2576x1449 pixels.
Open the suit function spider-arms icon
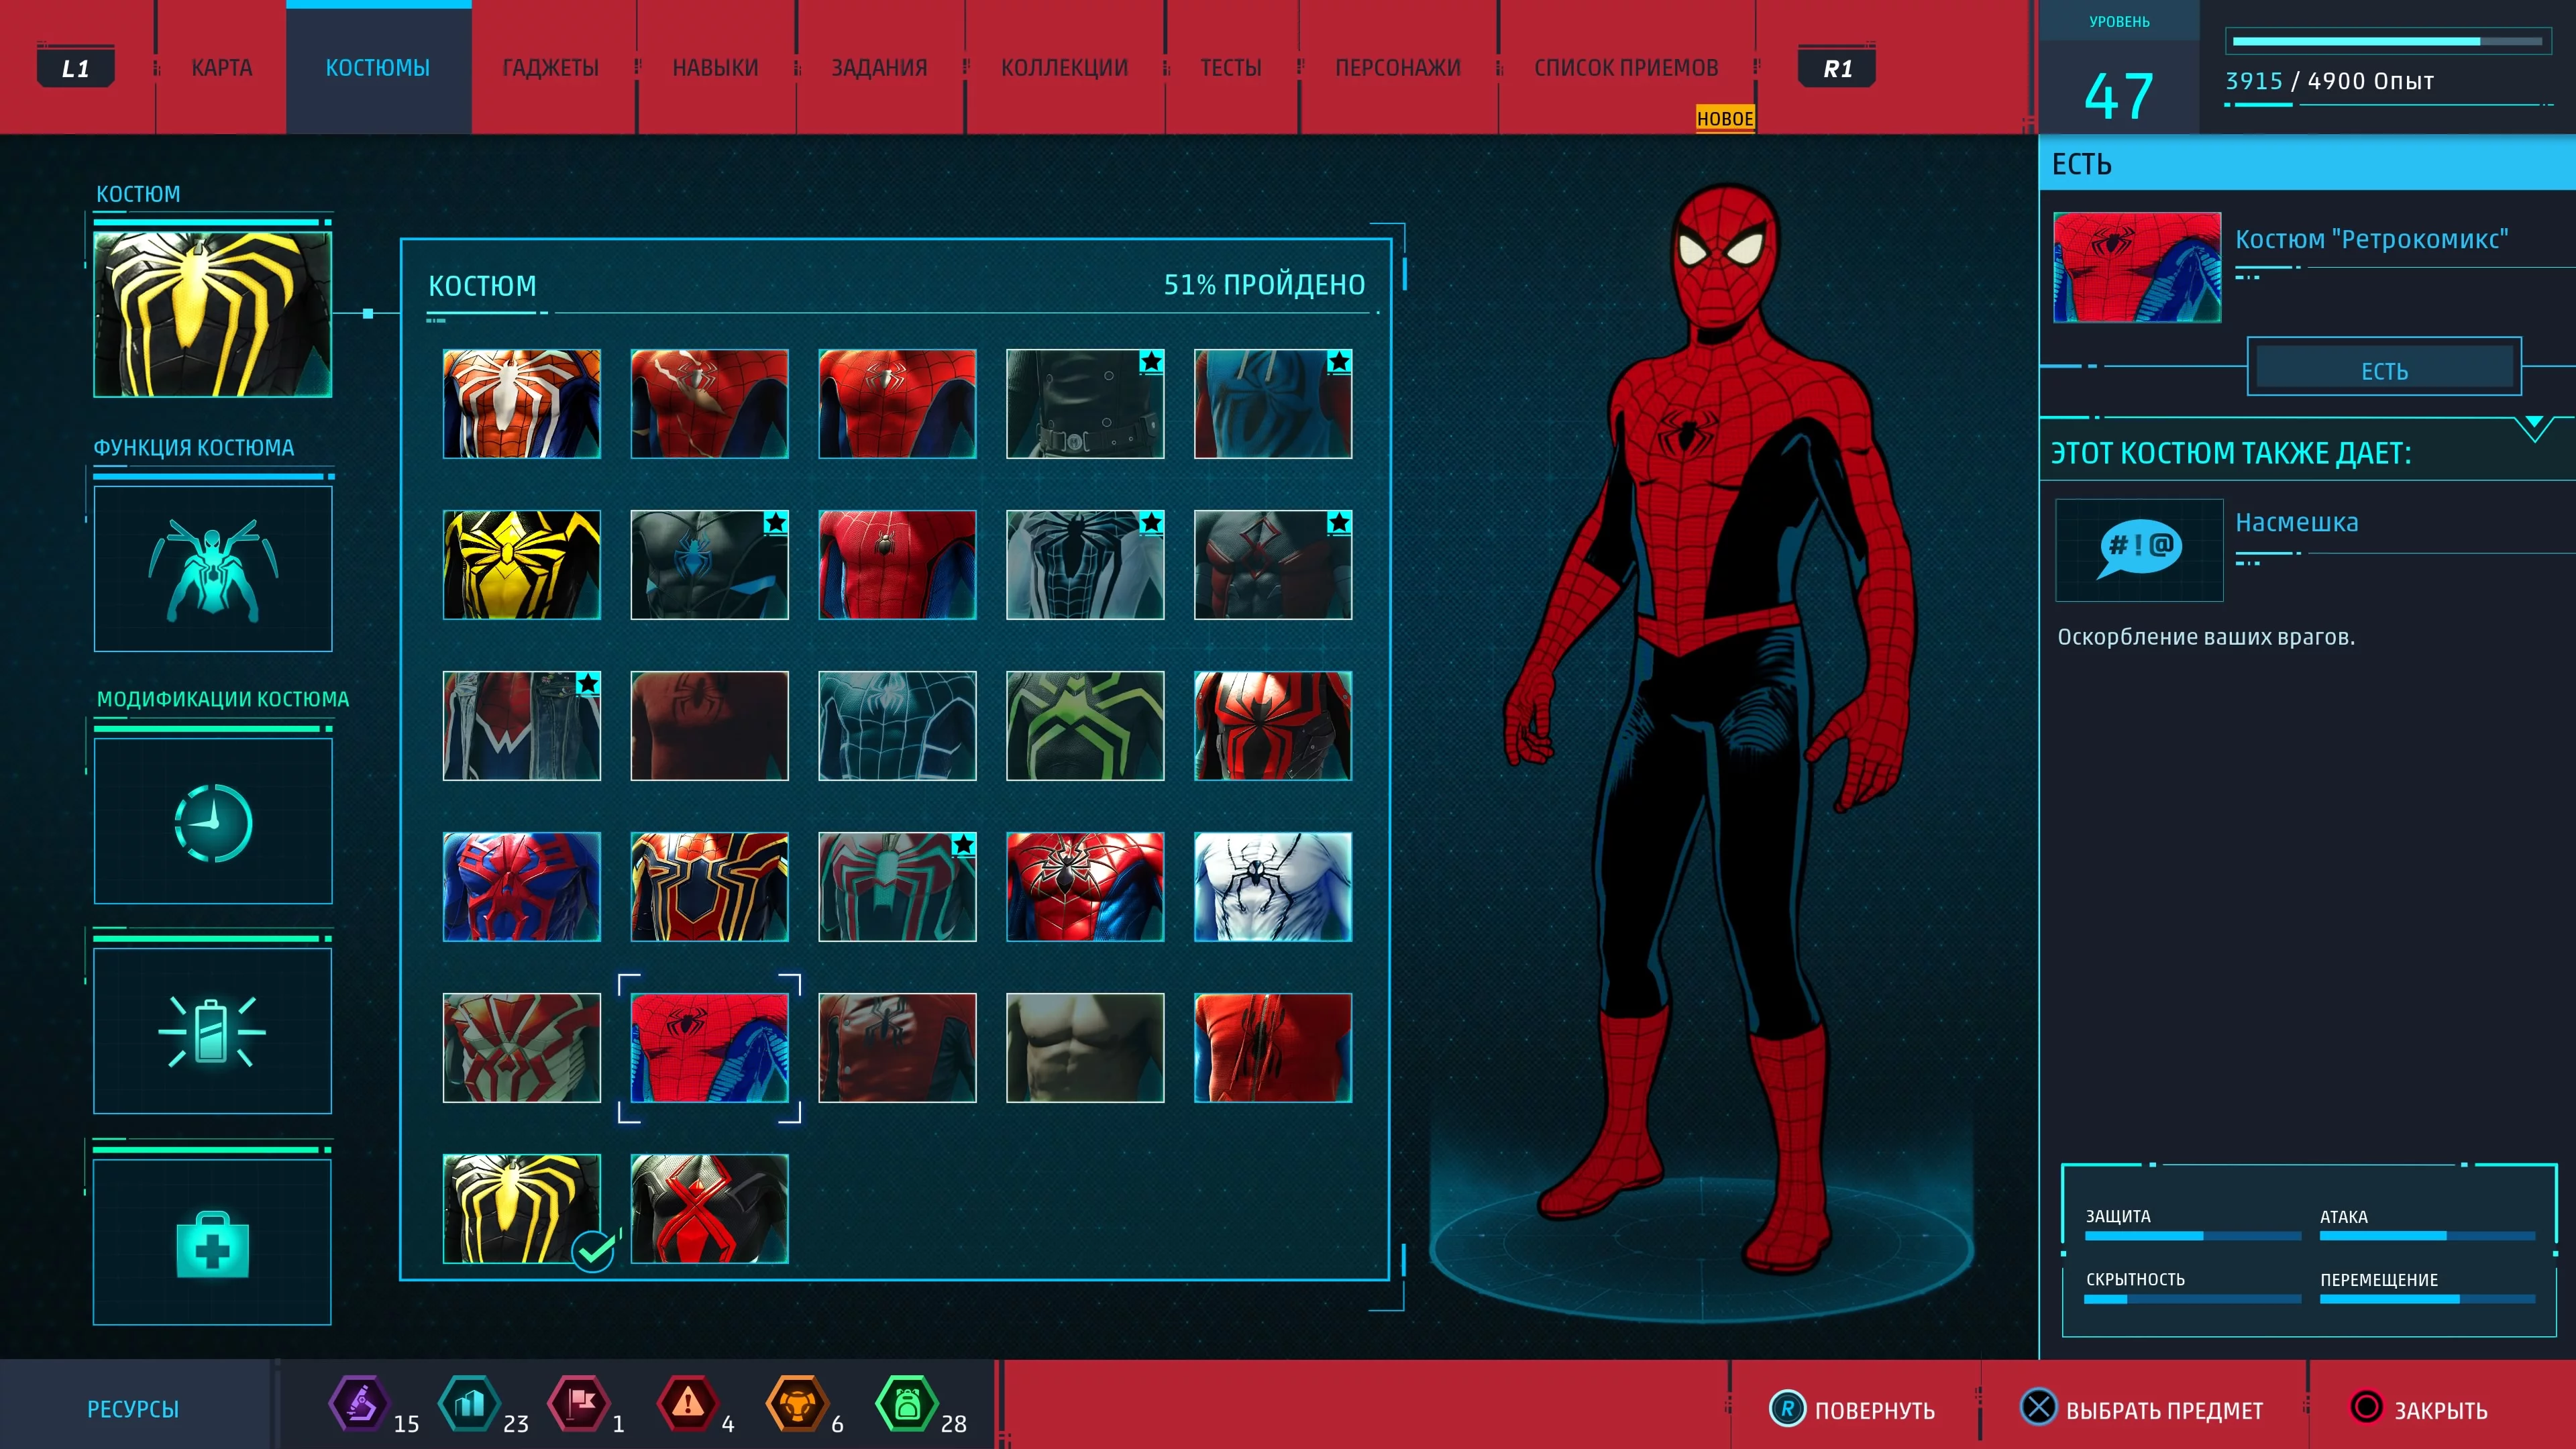point(213,569)
